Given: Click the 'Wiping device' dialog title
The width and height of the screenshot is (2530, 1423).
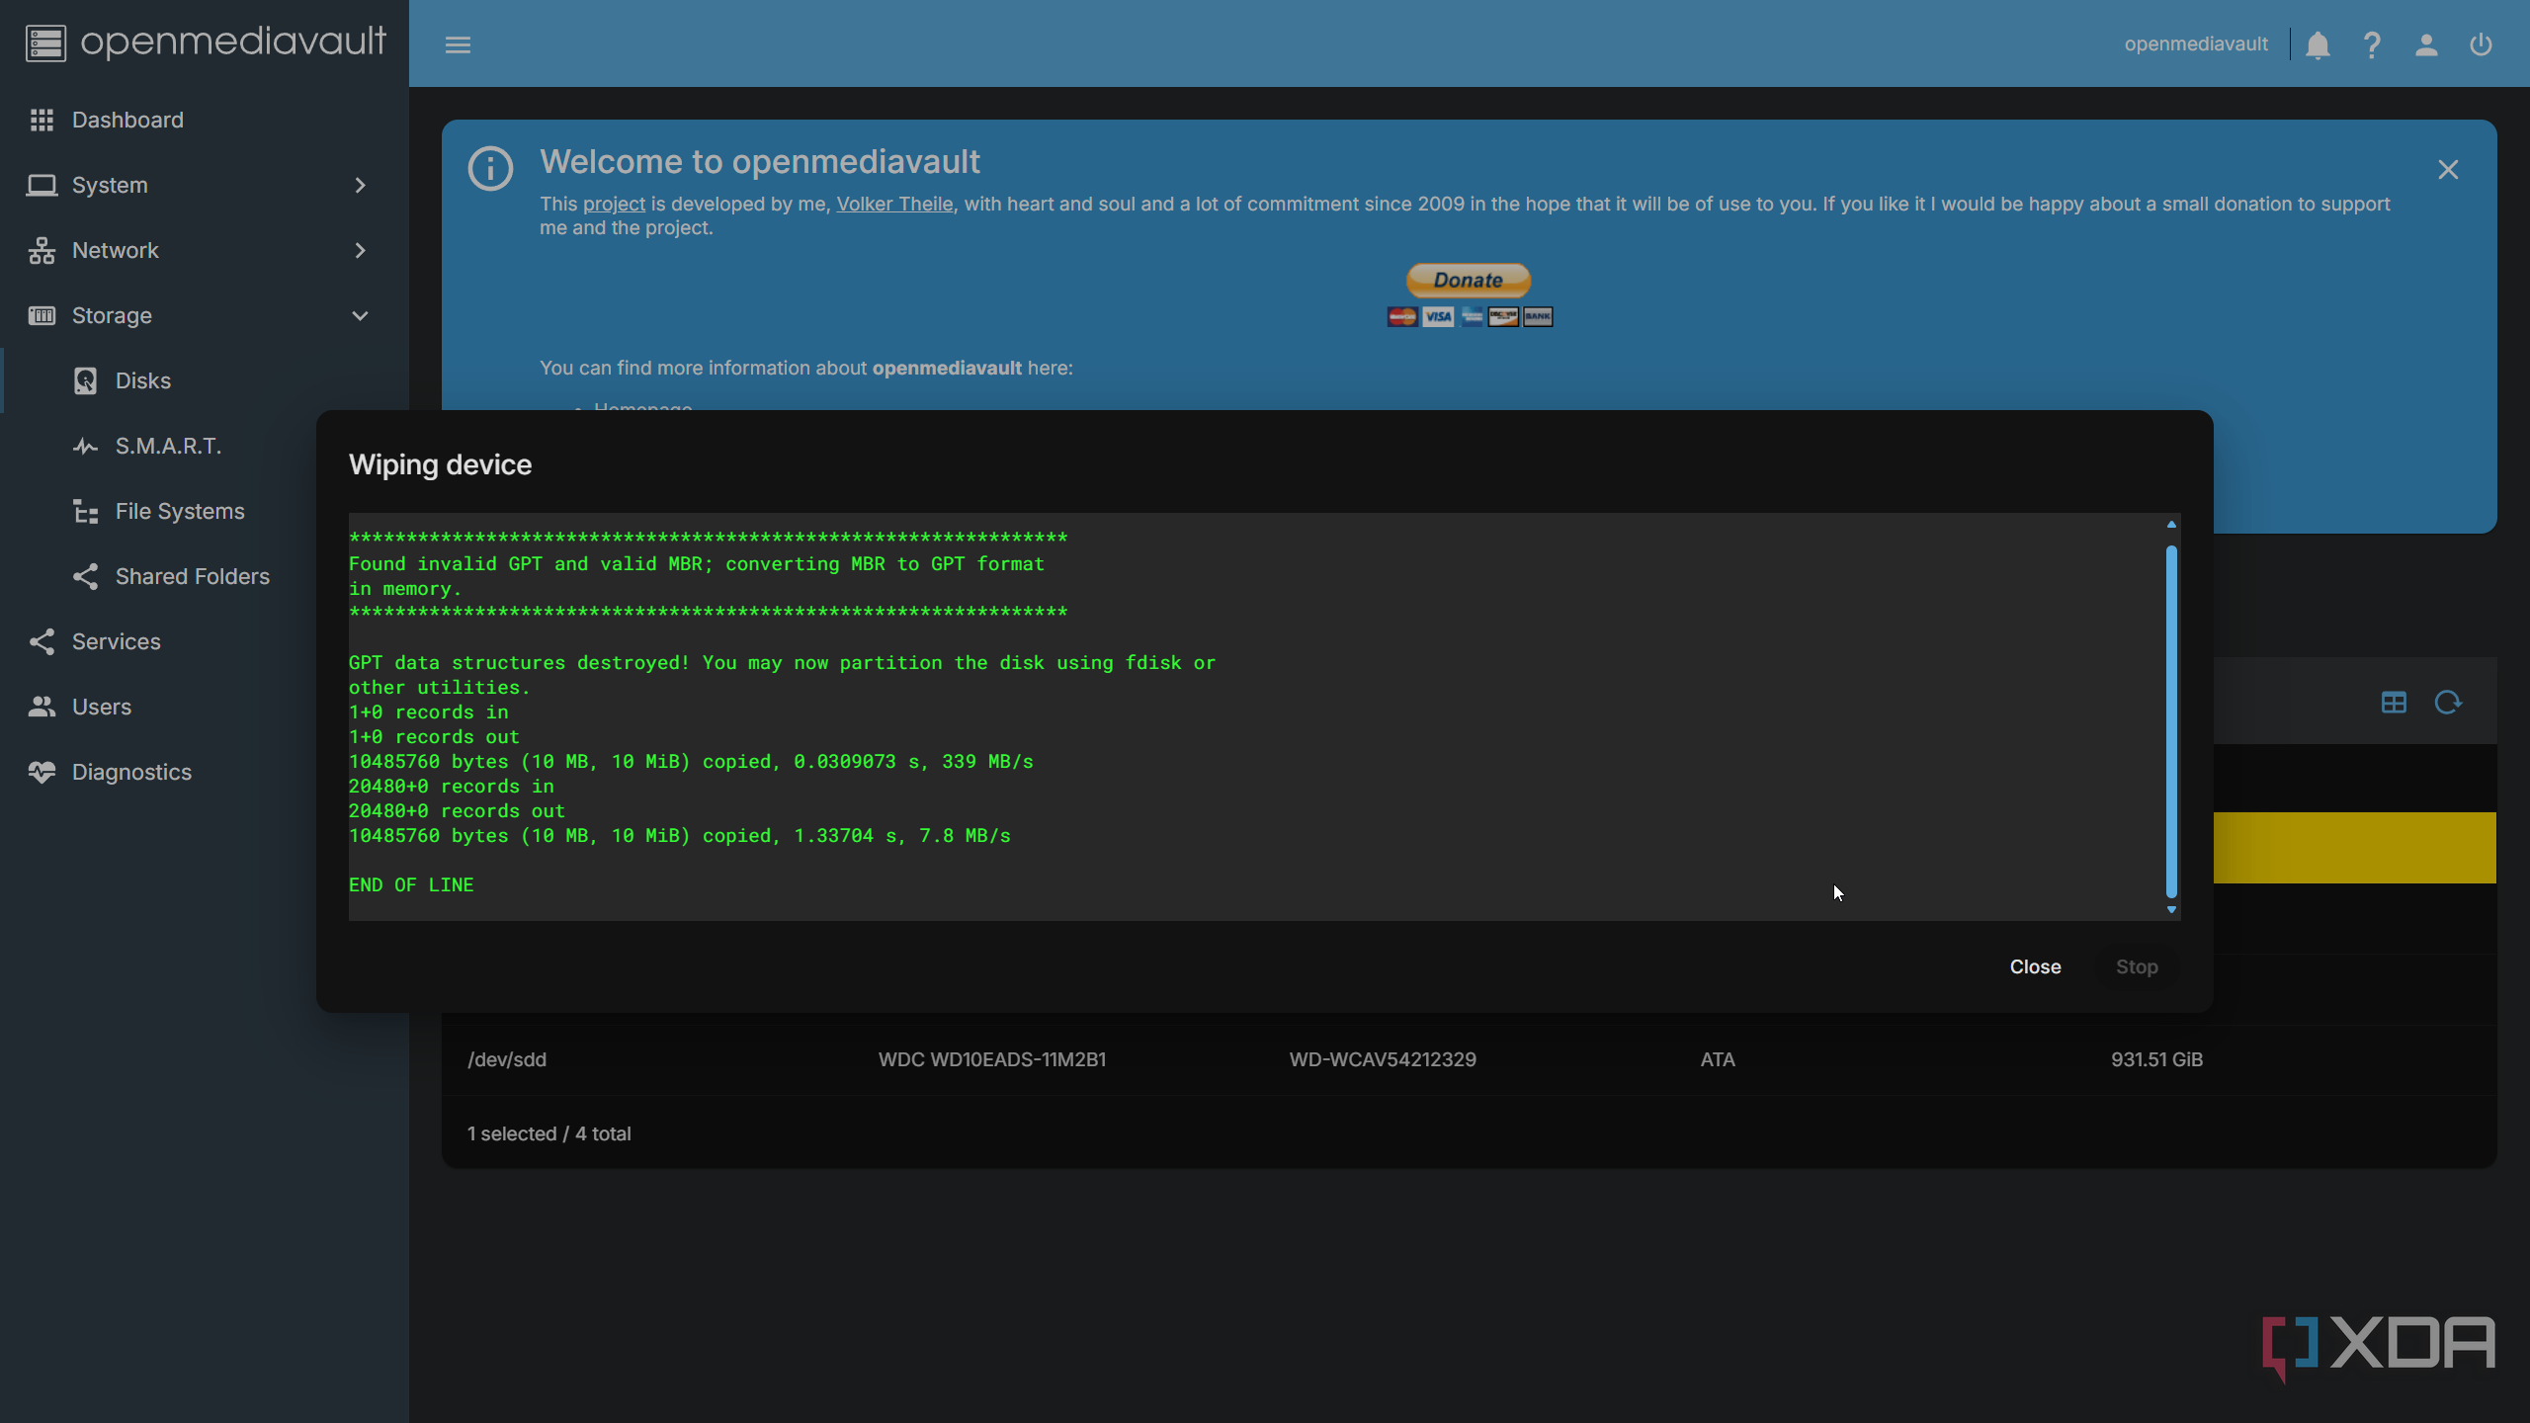Looking at the screenshot, I should tap(440, 464).
